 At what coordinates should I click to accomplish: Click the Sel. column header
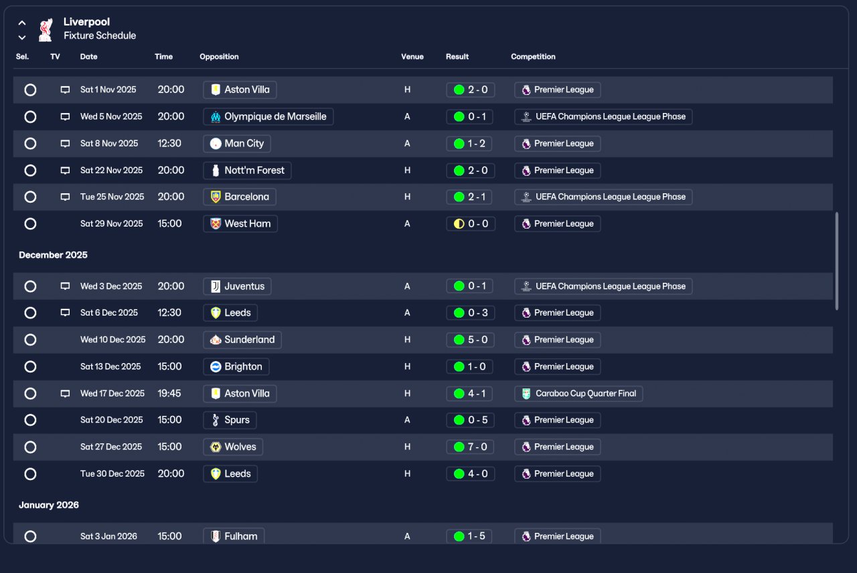[22, 57]
